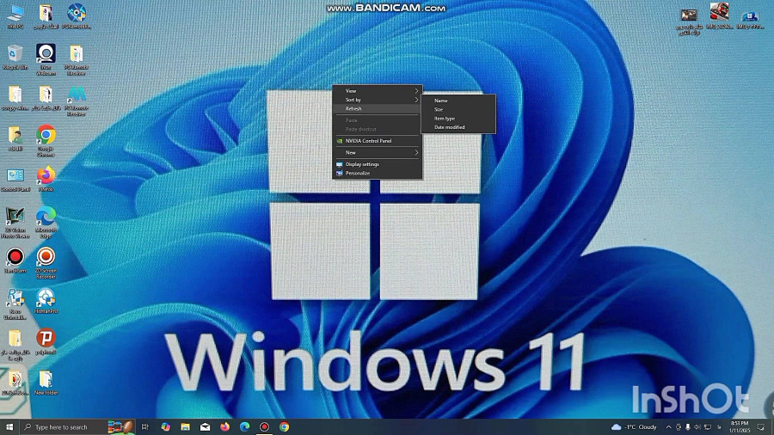The width and height of the screenshot is (774, 435).
Task: Click the Windows Start button
Action: coord(9,426)
